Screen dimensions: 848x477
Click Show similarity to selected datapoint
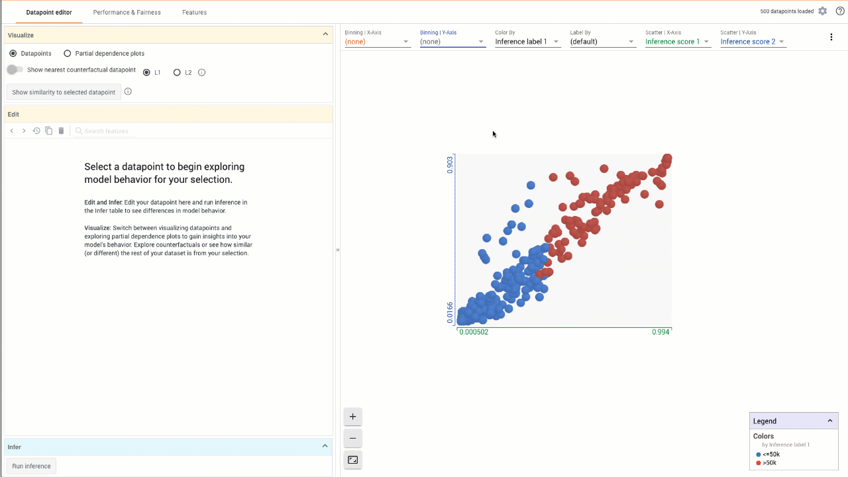[x=64, y=92]
